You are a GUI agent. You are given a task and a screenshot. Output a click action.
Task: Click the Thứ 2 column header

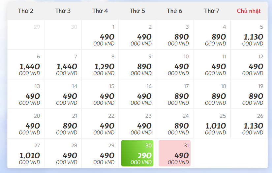(x=26, y=11)
